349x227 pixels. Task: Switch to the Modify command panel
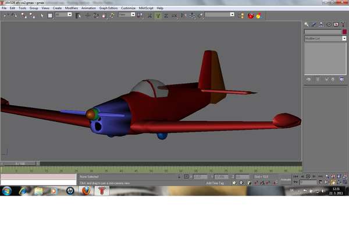(314, 24)
